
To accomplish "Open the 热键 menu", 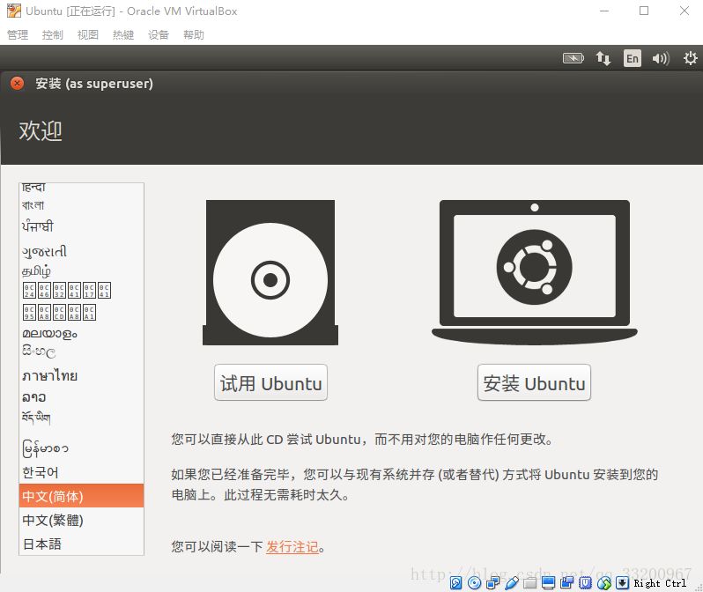I will [123, 34].
